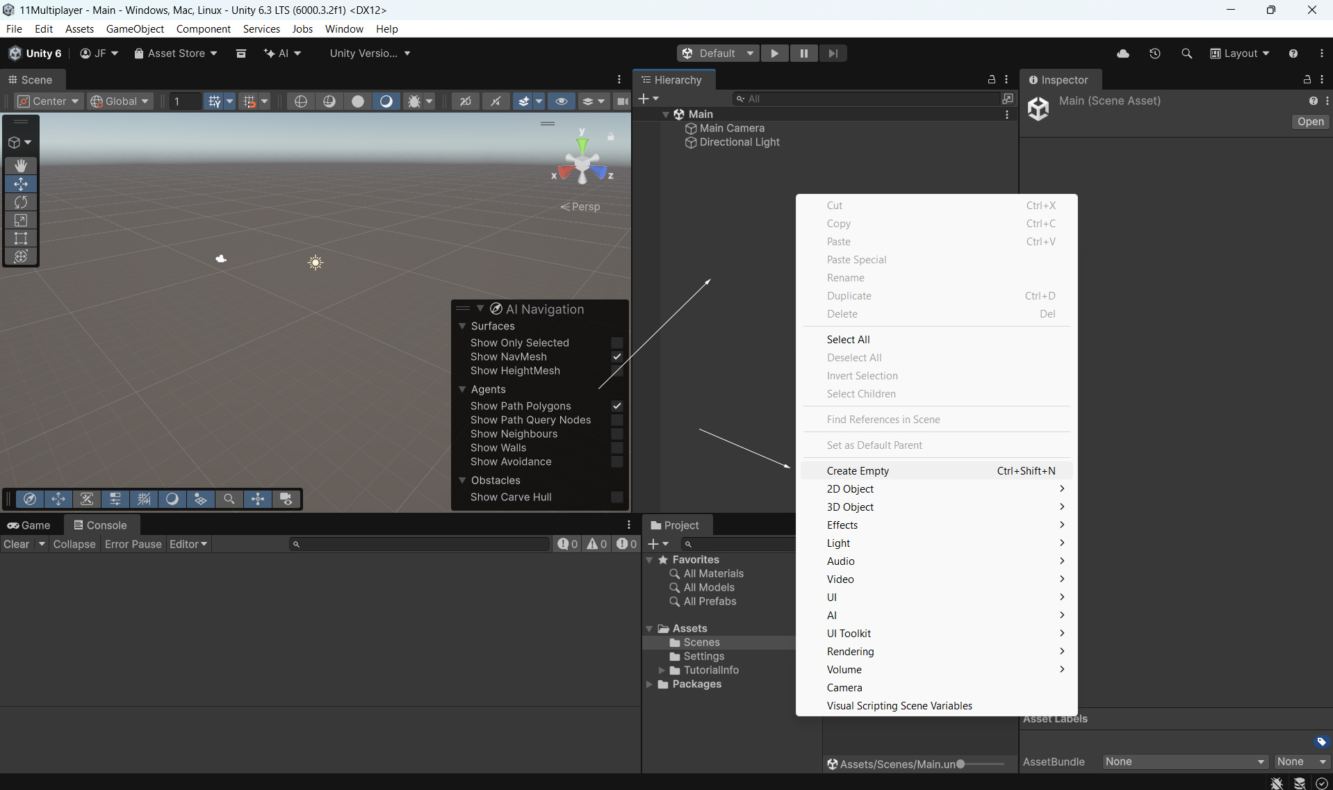Click the Play button
The image size is (1333, 790).
[x=774, y=54]
